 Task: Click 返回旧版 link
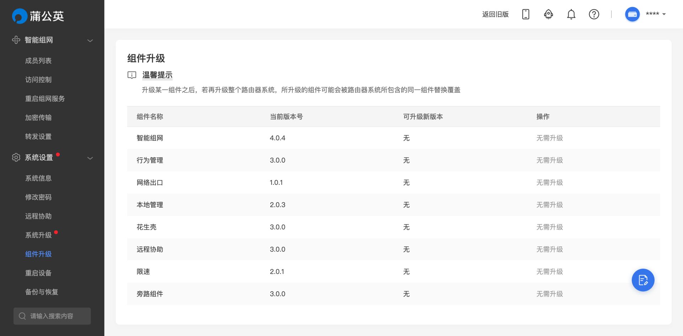click(495, 14)
